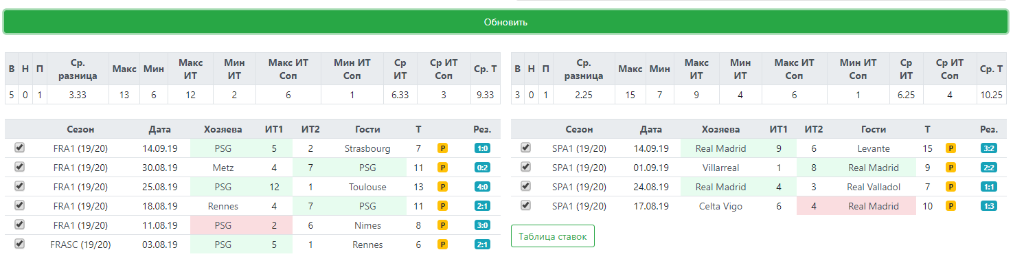This screenshot has width=1013, height=261.
Task: Click yellow P badge in PSG–Strasbourg row
Action: (442, 148)
